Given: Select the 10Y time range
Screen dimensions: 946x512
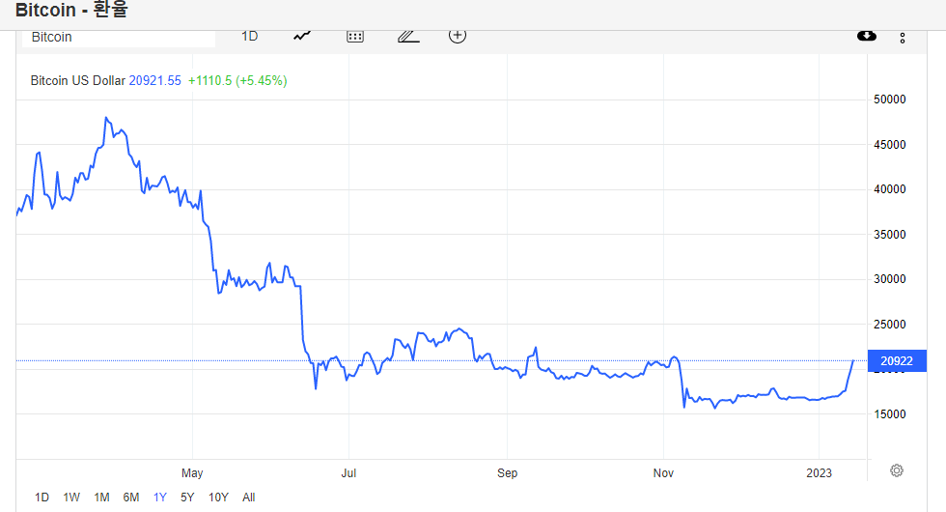Looking at the screenshot, I should click(218, 497).
